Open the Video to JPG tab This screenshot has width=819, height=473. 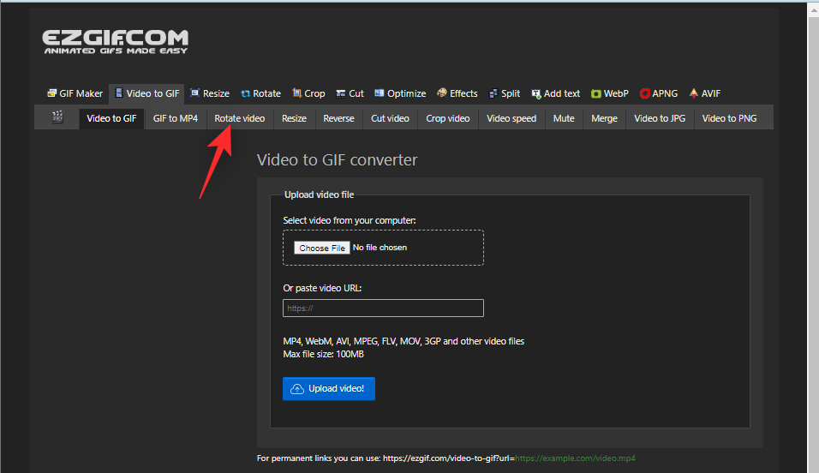pos(660,118)
